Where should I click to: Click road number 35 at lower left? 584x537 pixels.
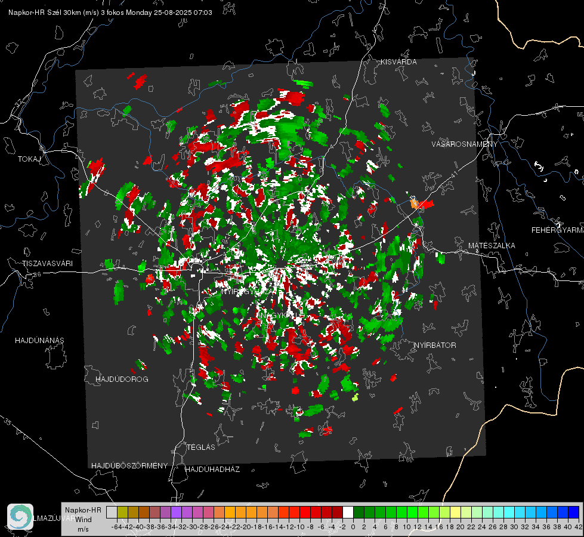coord(7,422)
